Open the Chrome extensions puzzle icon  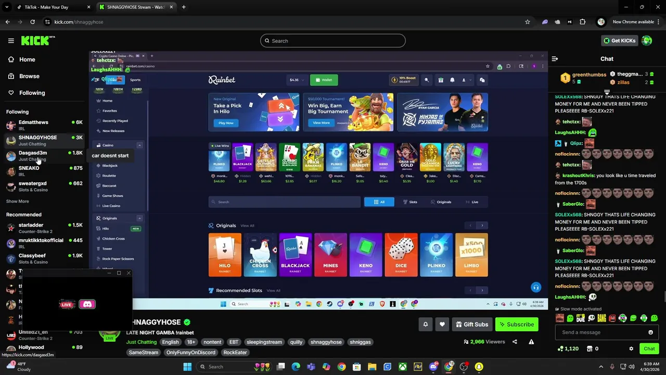point(582,22)
